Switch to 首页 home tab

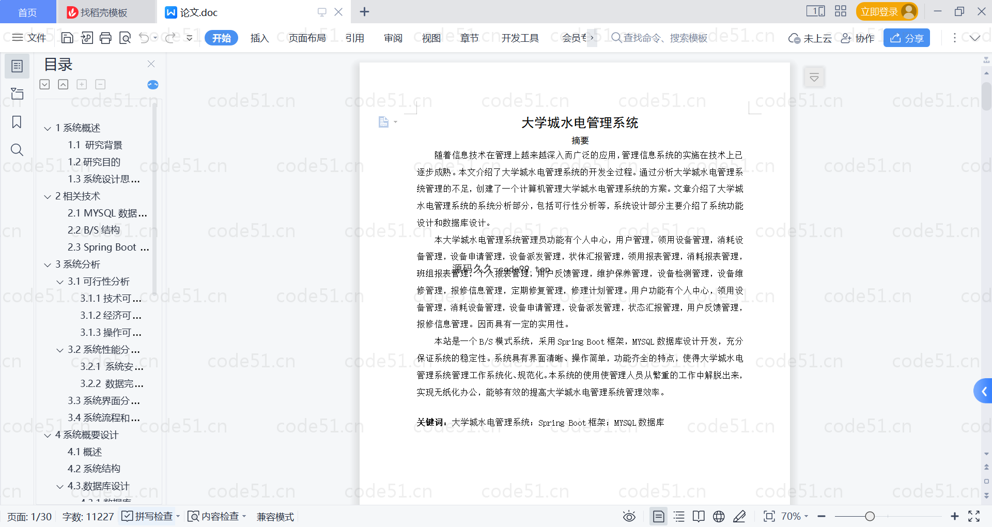pyautogui.click(x=28, y=12)
